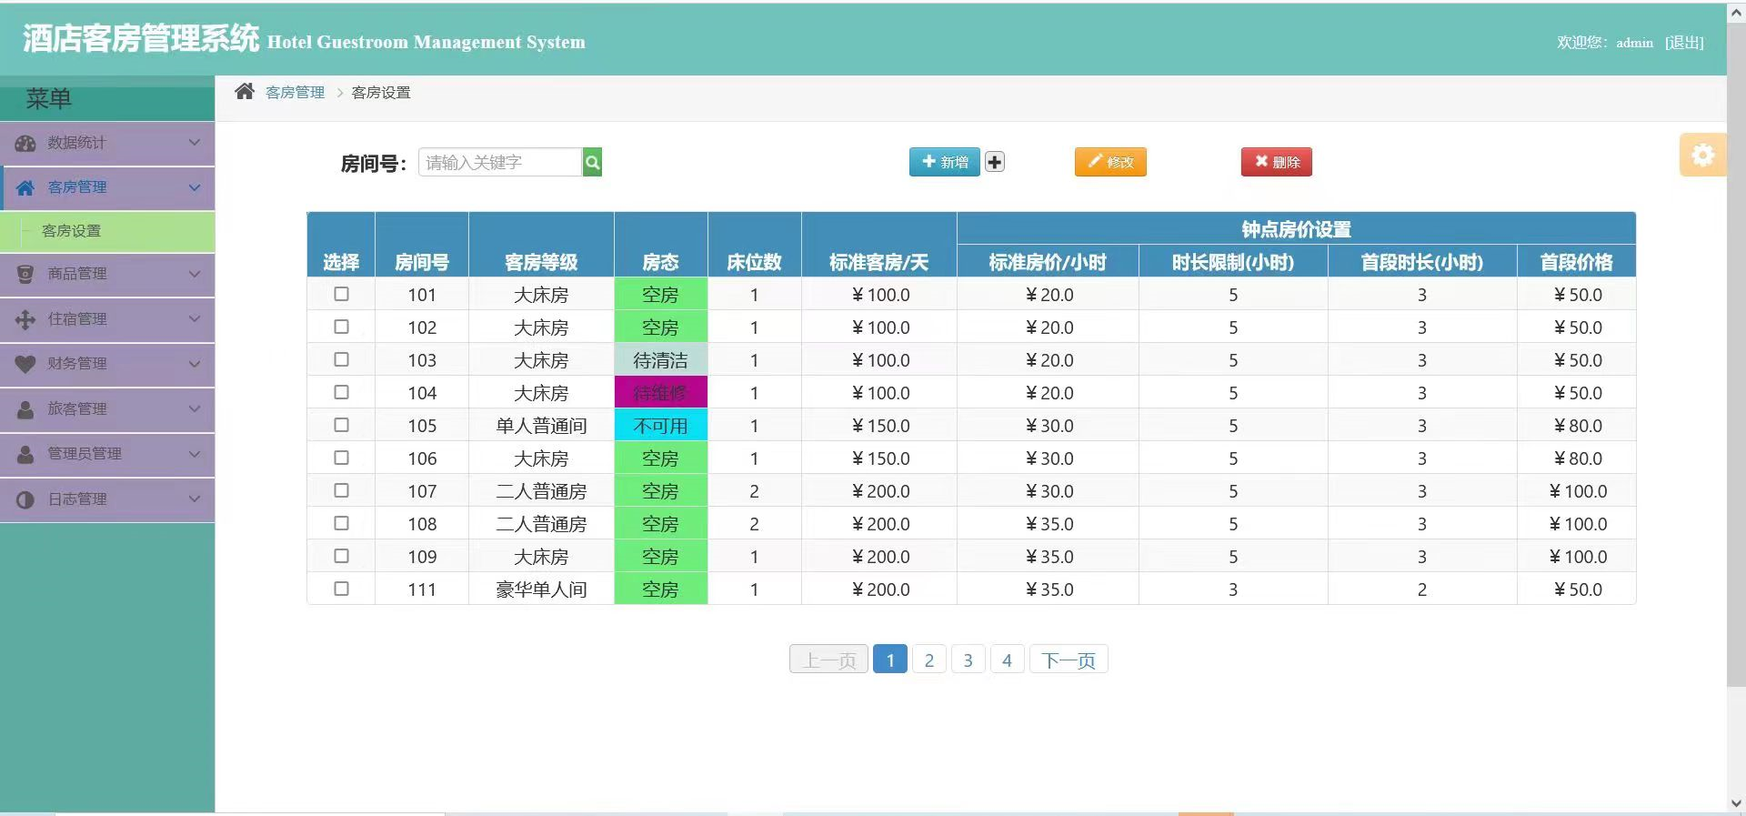Image resolution: width=1746 pixels, height=816 pixels.
Task: Click the 首段价格 column header
Action: (x=1576, y=262)
